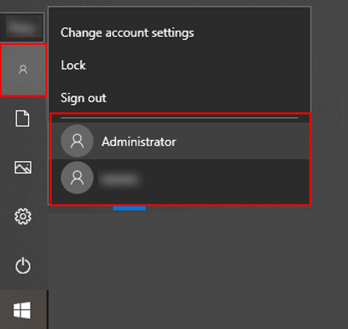Open the Power options icon
Image resolution: width=348 pixels, height=329 pixels.
(23, 266)
